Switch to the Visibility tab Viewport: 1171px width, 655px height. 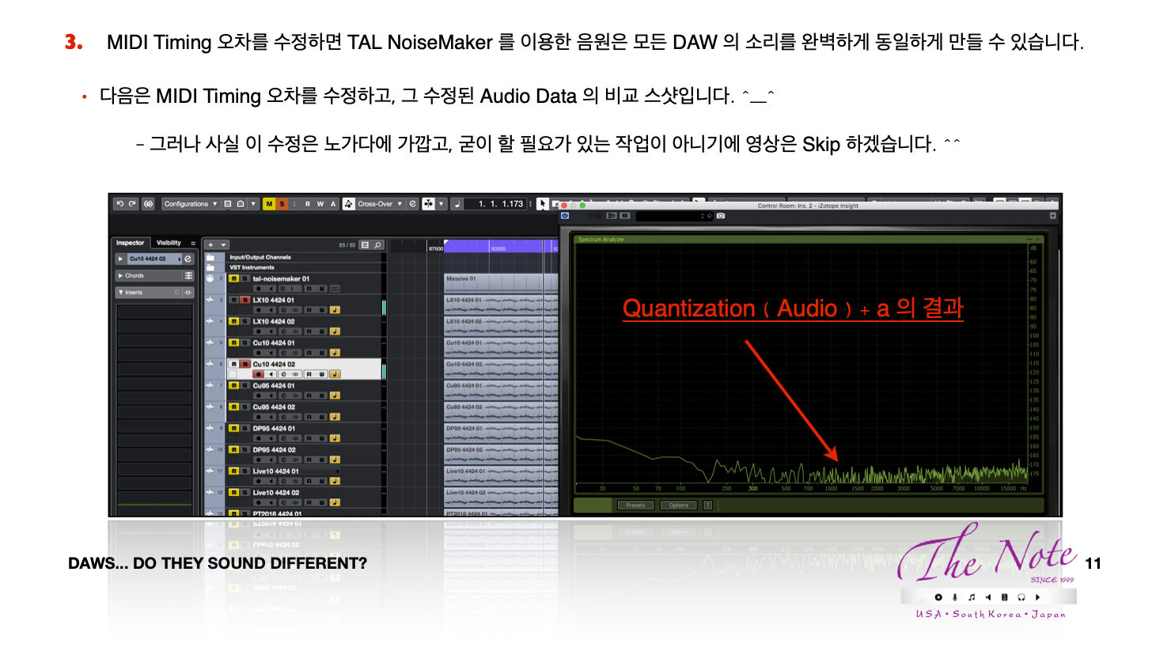169,243
